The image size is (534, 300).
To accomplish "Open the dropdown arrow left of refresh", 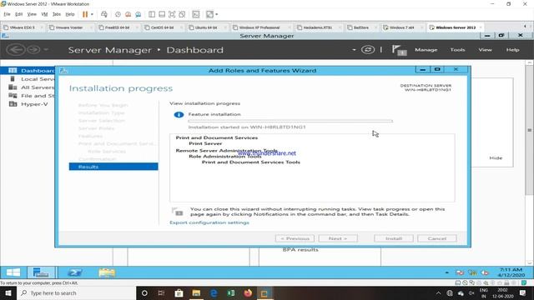I will (354, 50).
